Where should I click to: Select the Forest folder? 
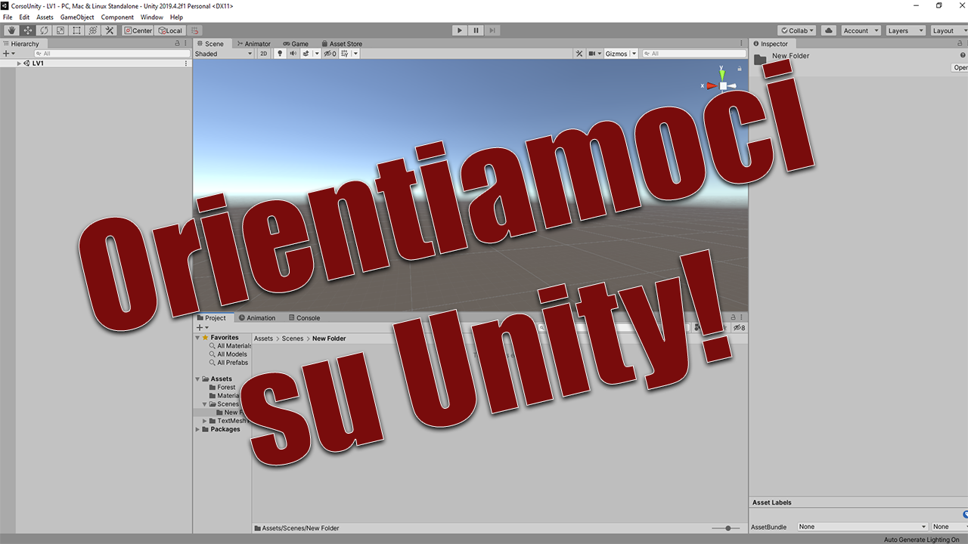point(226,387)
